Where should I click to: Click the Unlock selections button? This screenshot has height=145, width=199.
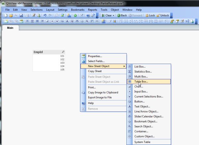(163, 16)
